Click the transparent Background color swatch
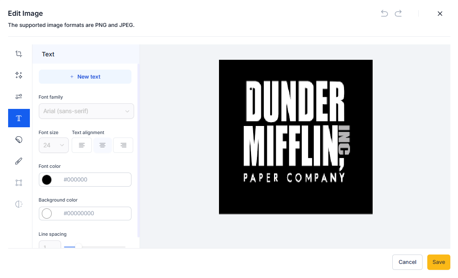 (47, 214)
